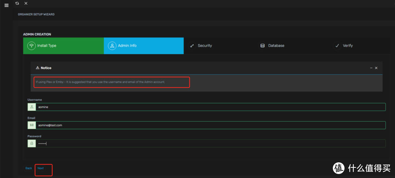This screenshot has width=395, height=178.
Task: Open the hamburger menu sidebar
Action: pyautogui.click(x=6, y=5)
